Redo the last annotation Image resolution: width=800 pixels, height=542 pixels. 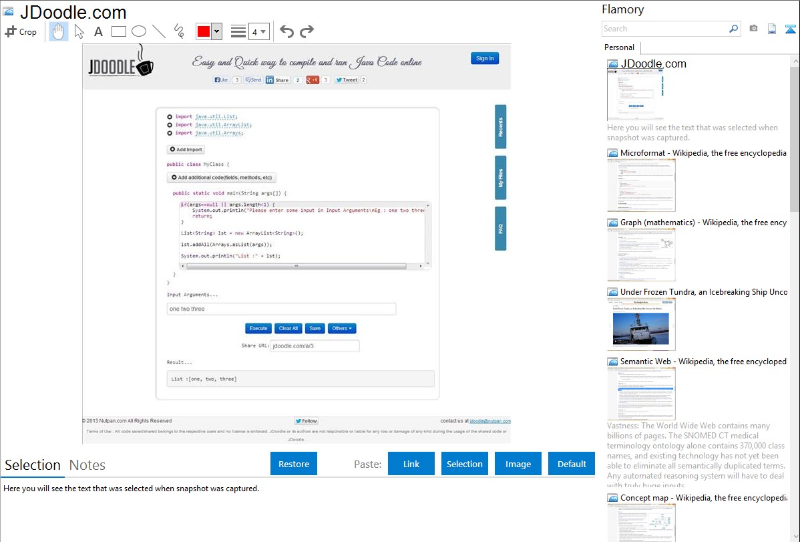coord(307,31)
